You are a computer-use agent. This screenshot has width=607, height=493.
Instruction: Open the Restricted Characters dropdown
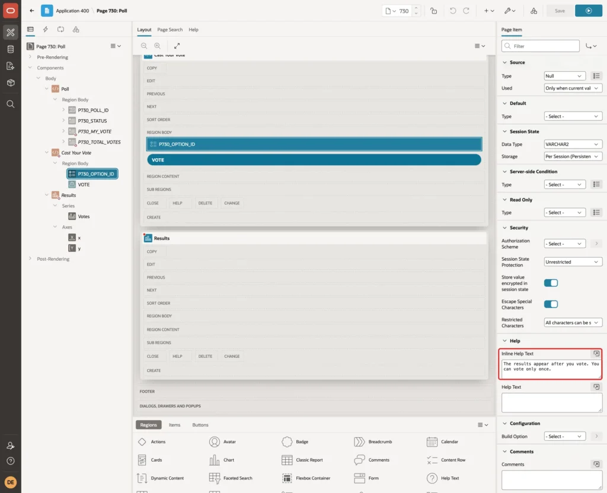click(x=573, y=323)
